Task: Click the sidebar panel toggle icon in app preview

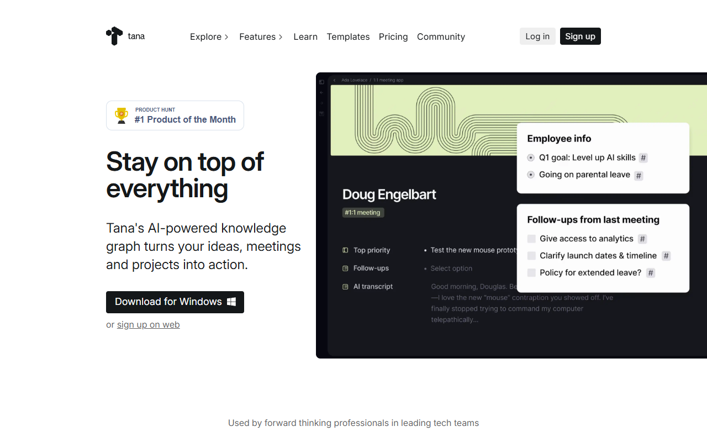Action: tap(321, 82)
